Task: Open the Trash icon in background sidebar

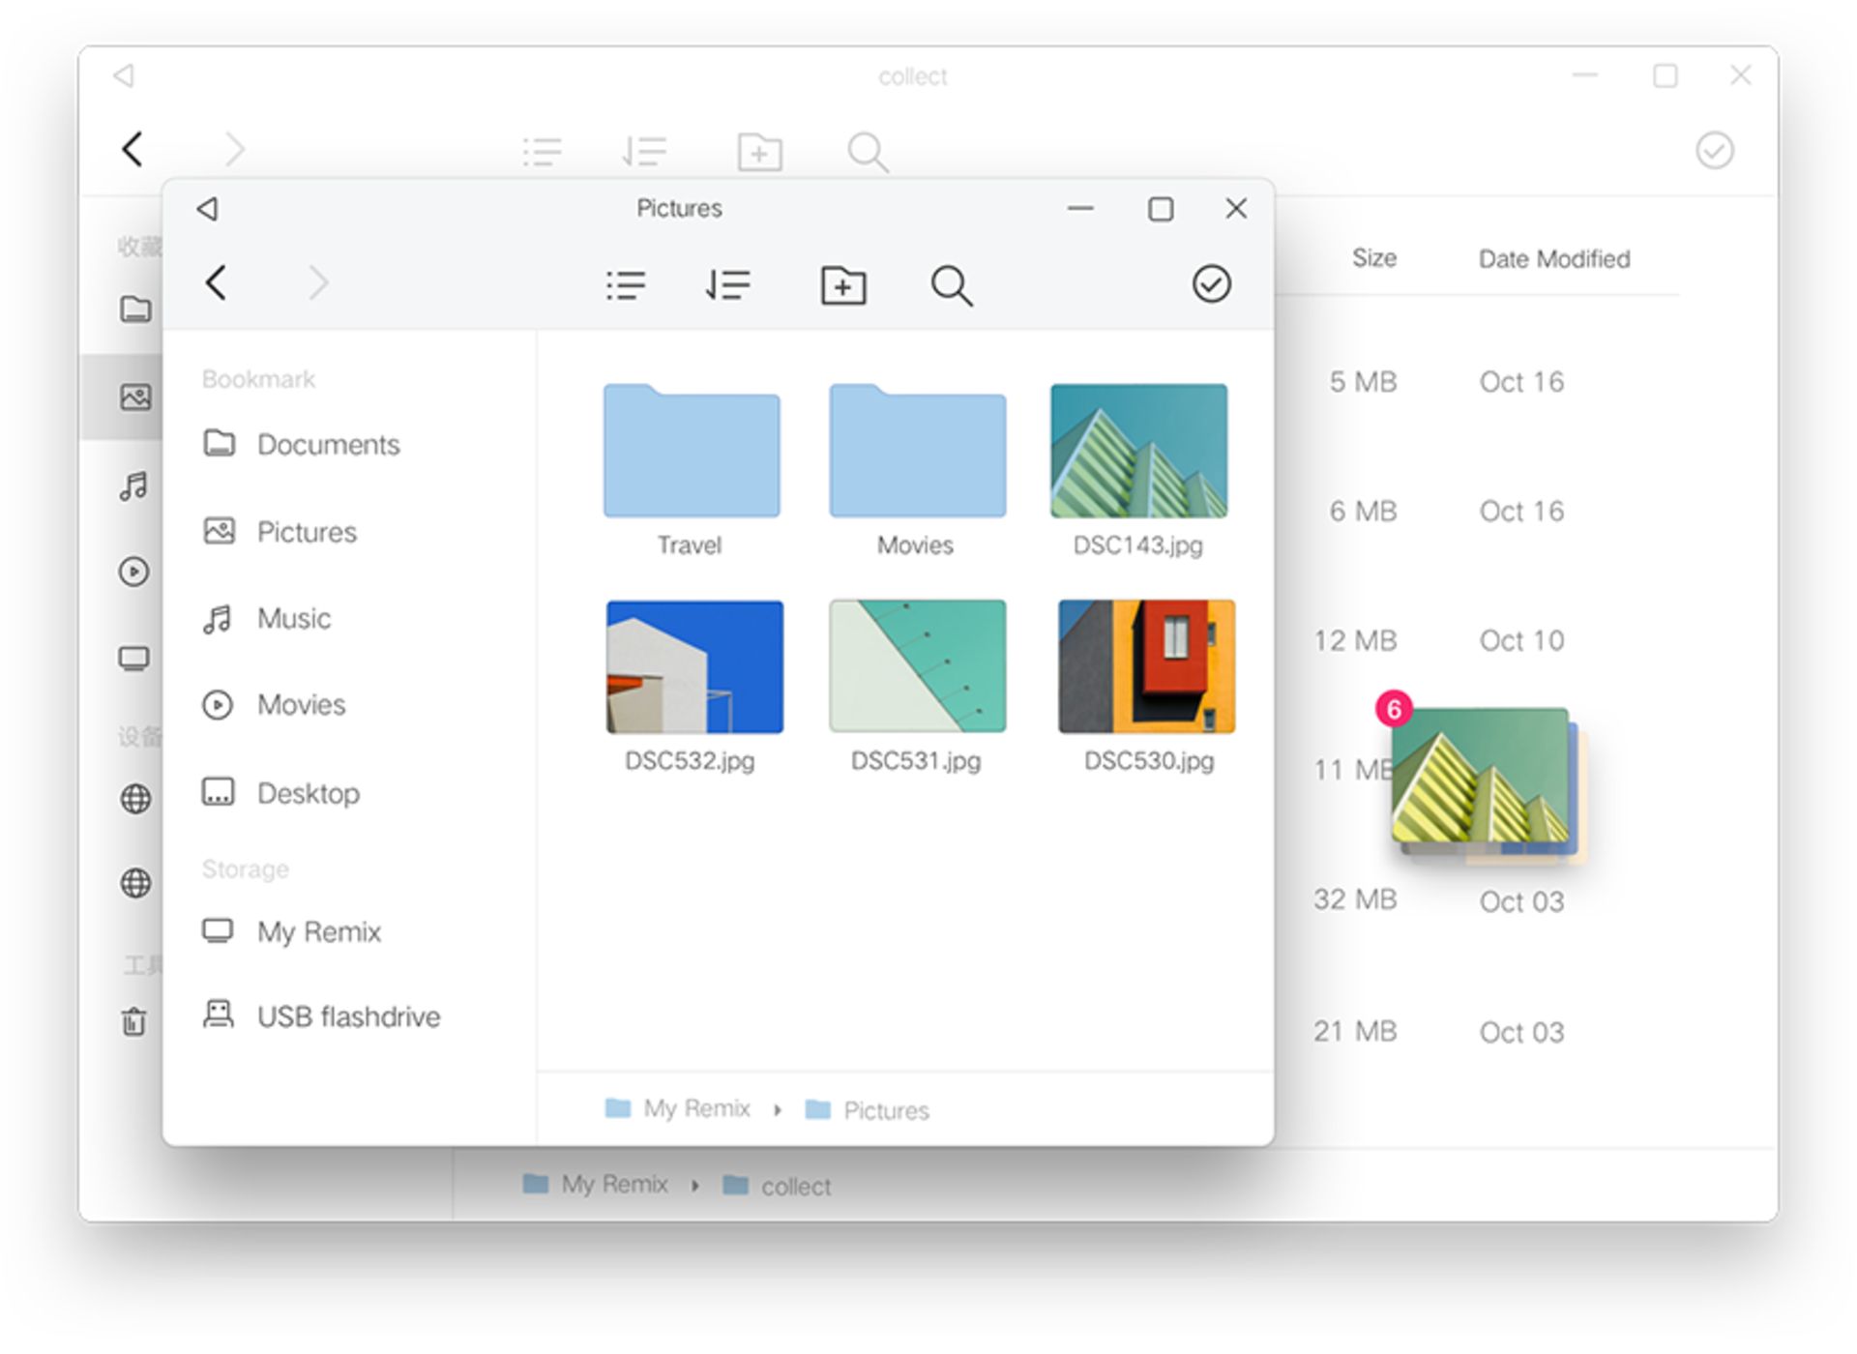Action: tap(134, 1022)
